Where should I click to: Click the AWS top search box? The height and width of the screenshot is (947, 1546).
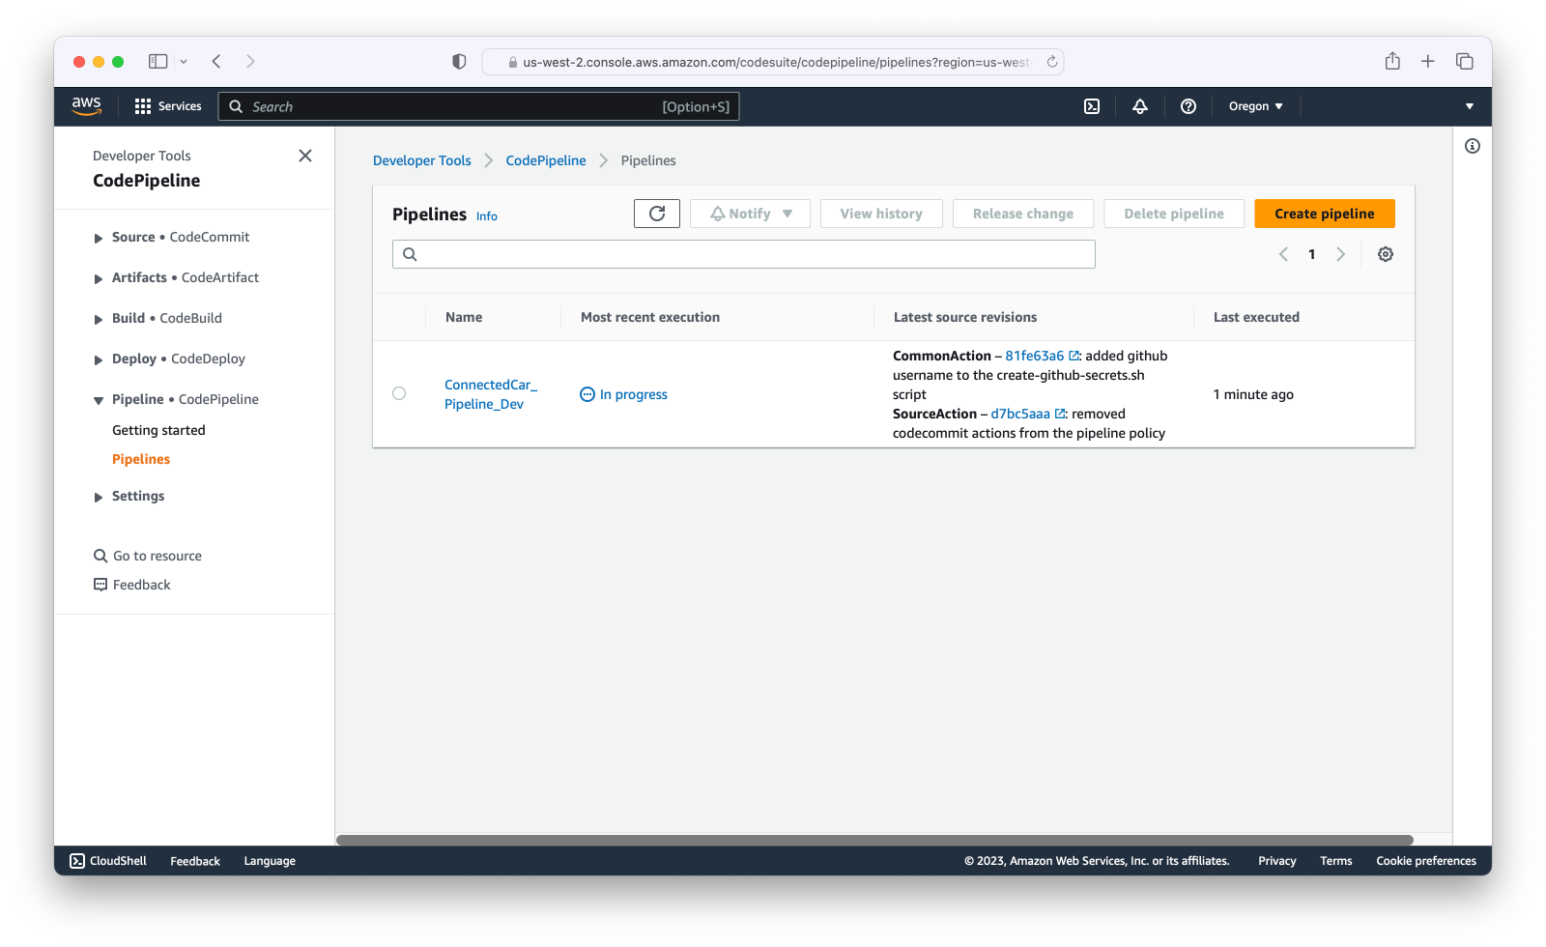click(x=479, y=106)
